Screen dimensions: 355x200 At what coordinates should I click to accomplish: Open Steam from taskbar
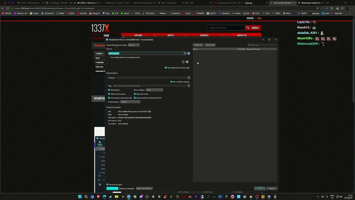tap(110, 197)
